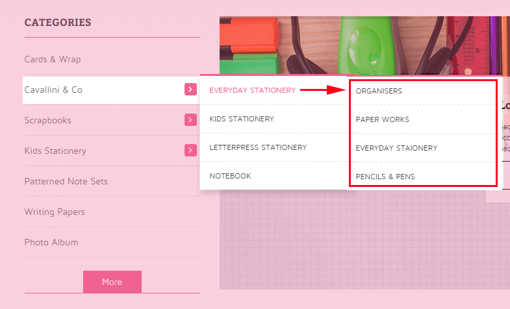Image resolution: width=510 pixels, height=309 pixels.
Task: Select Cavallini & Co category
Action: point(53,90)
